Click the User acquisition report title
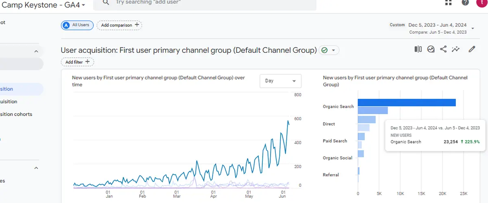Image resolution: width=488 pixels, height=203 pixels. [189, 50]
